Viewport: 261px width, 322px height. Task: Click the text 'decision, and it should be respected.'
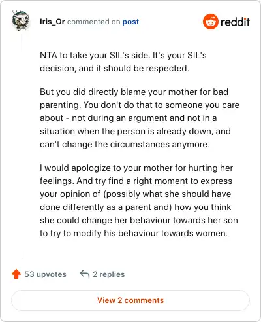(114, 69)
